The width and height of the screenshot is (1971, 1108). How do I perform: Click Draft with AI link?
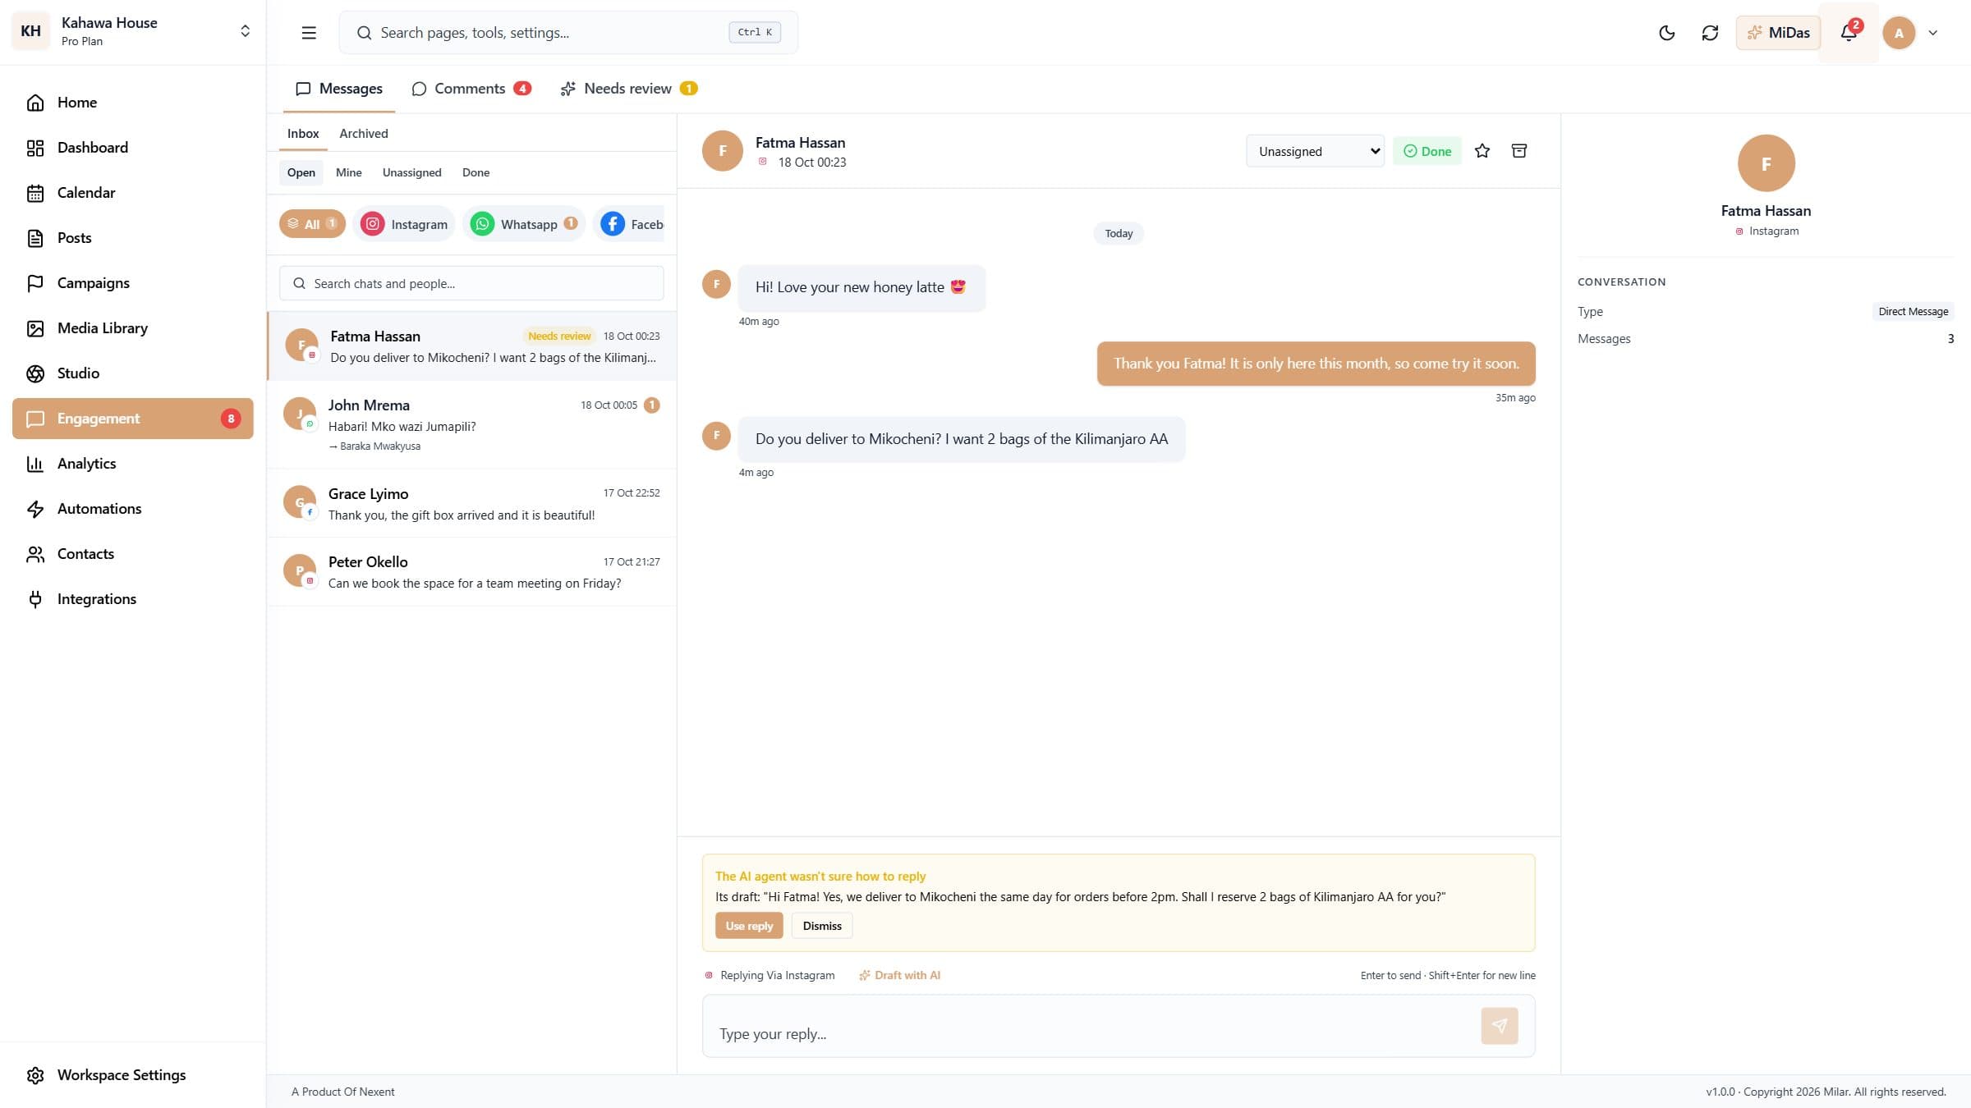click(899, 976)
